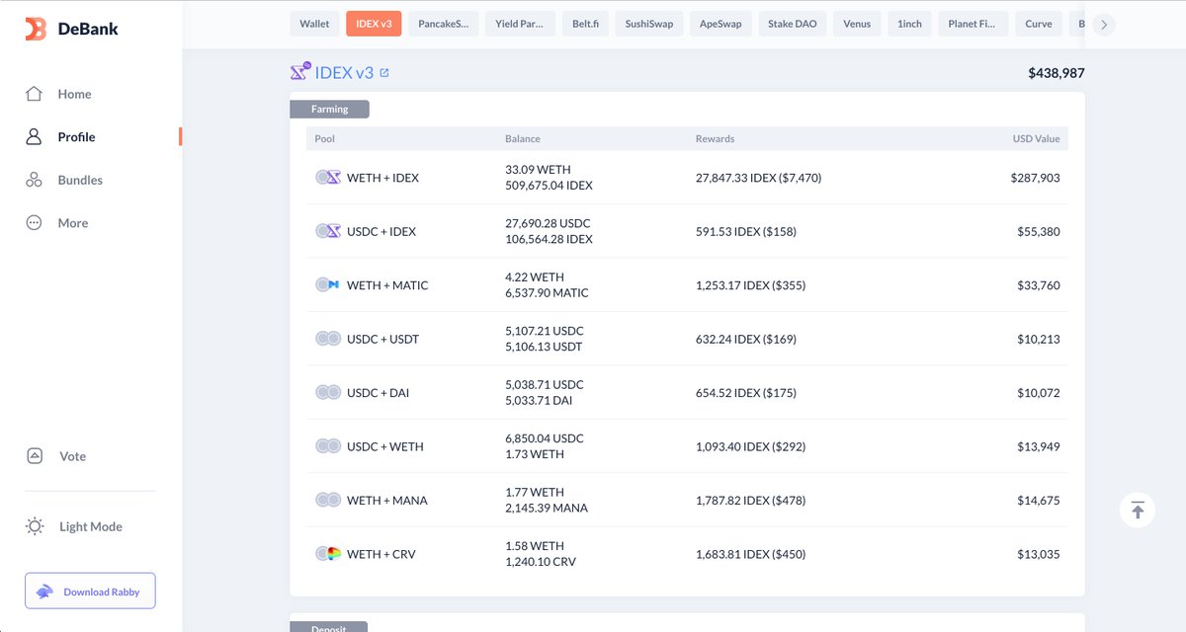Open the Yield Par... protocol tab
1186x632 pixels.
tap(520, 24)
